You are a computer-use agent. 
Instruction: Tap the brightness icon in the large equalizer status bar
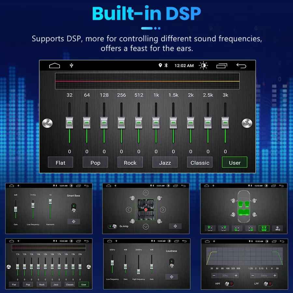tap(203, 66)
